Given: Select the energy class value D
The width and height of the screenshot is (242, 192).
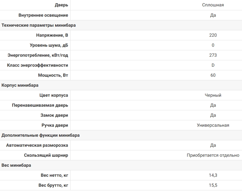Looking at the screenshot, I should [213, 65].
